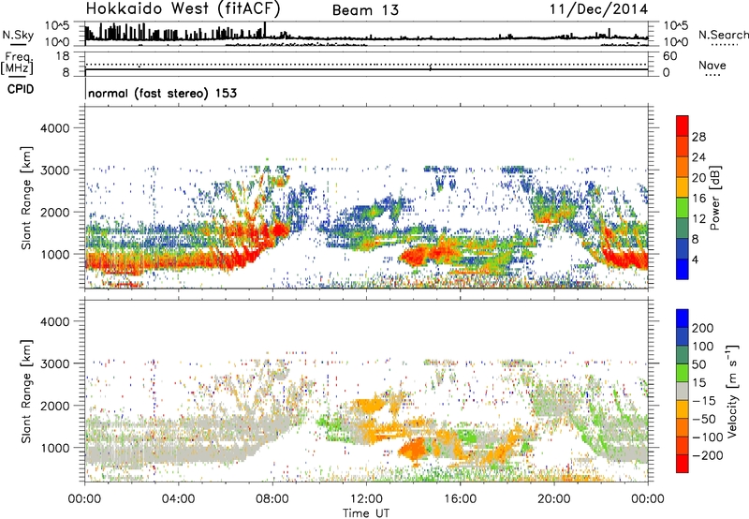Select '3000' tick on velocity panel axis
749x519 pixels.
55,363
